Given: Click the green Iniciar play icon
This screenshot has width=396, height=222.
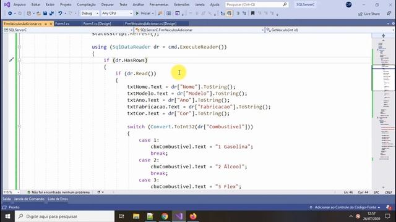Looking at the screenshot, I should pyautogui.click(x=137, y=14).
